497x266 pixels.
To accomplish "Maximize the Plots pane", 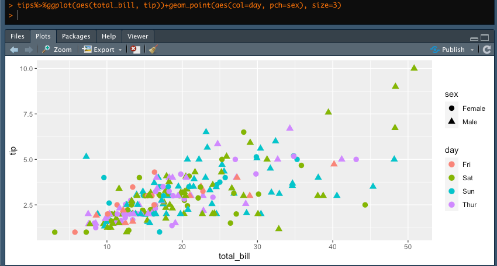I will pos(485,38).
